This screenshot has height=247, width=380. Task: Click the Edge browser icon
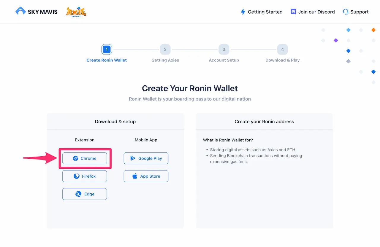point(78,194)
